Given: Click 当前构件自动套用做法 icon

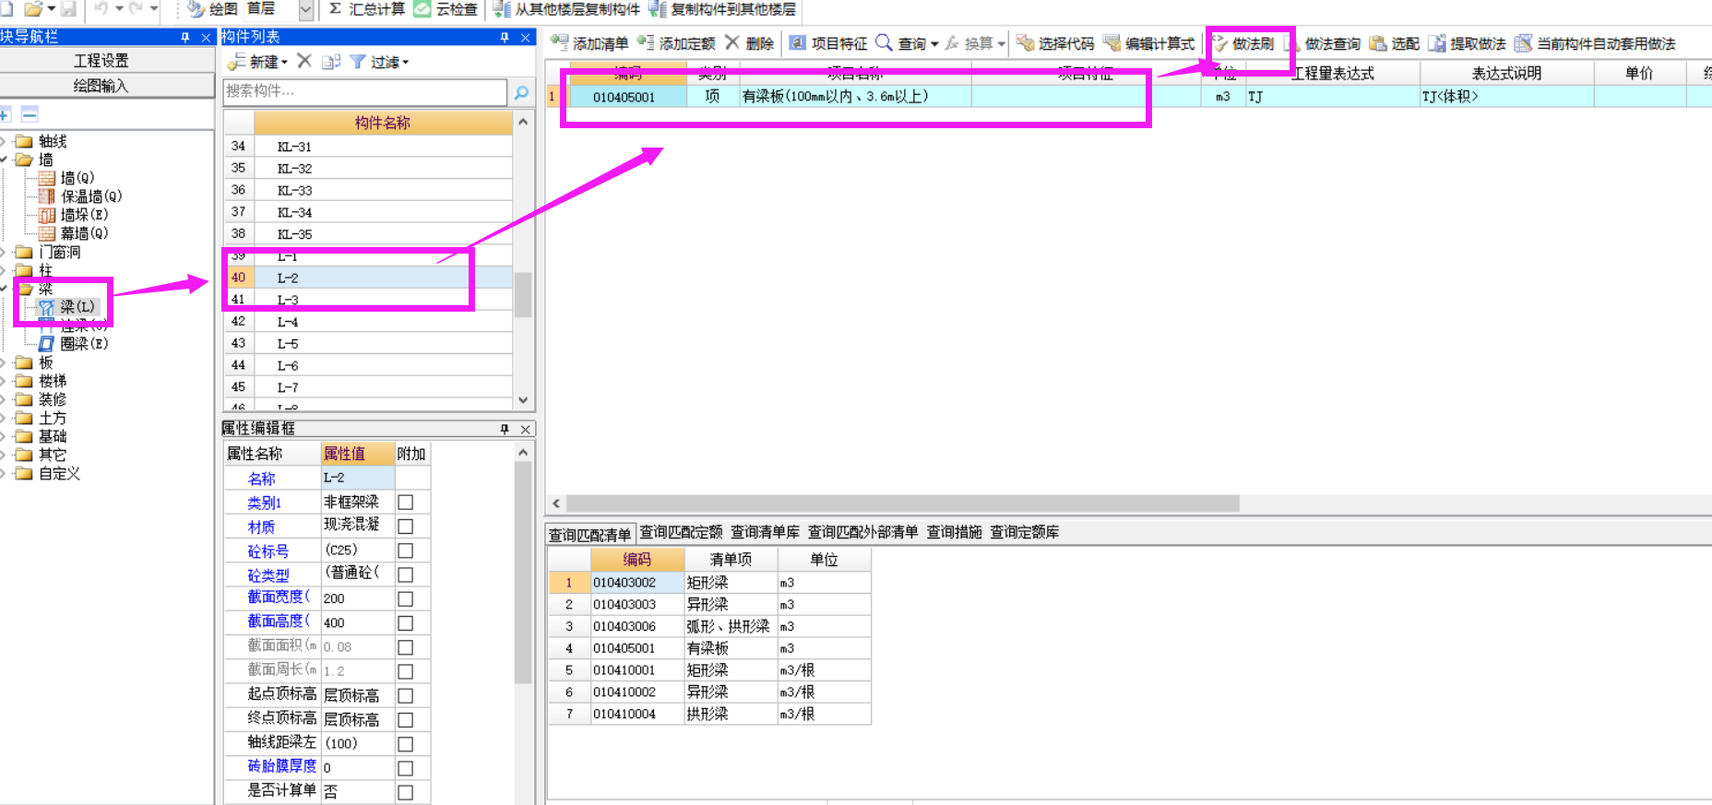Looking at the screenshot, I should [1524, 42].
